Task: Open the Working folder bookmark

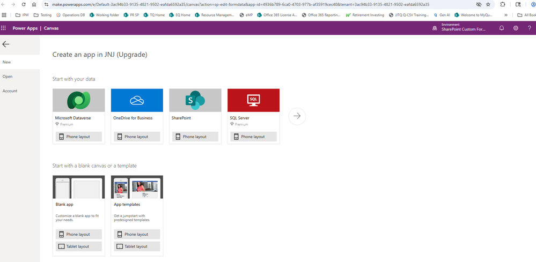Action: tap(105, 15)
